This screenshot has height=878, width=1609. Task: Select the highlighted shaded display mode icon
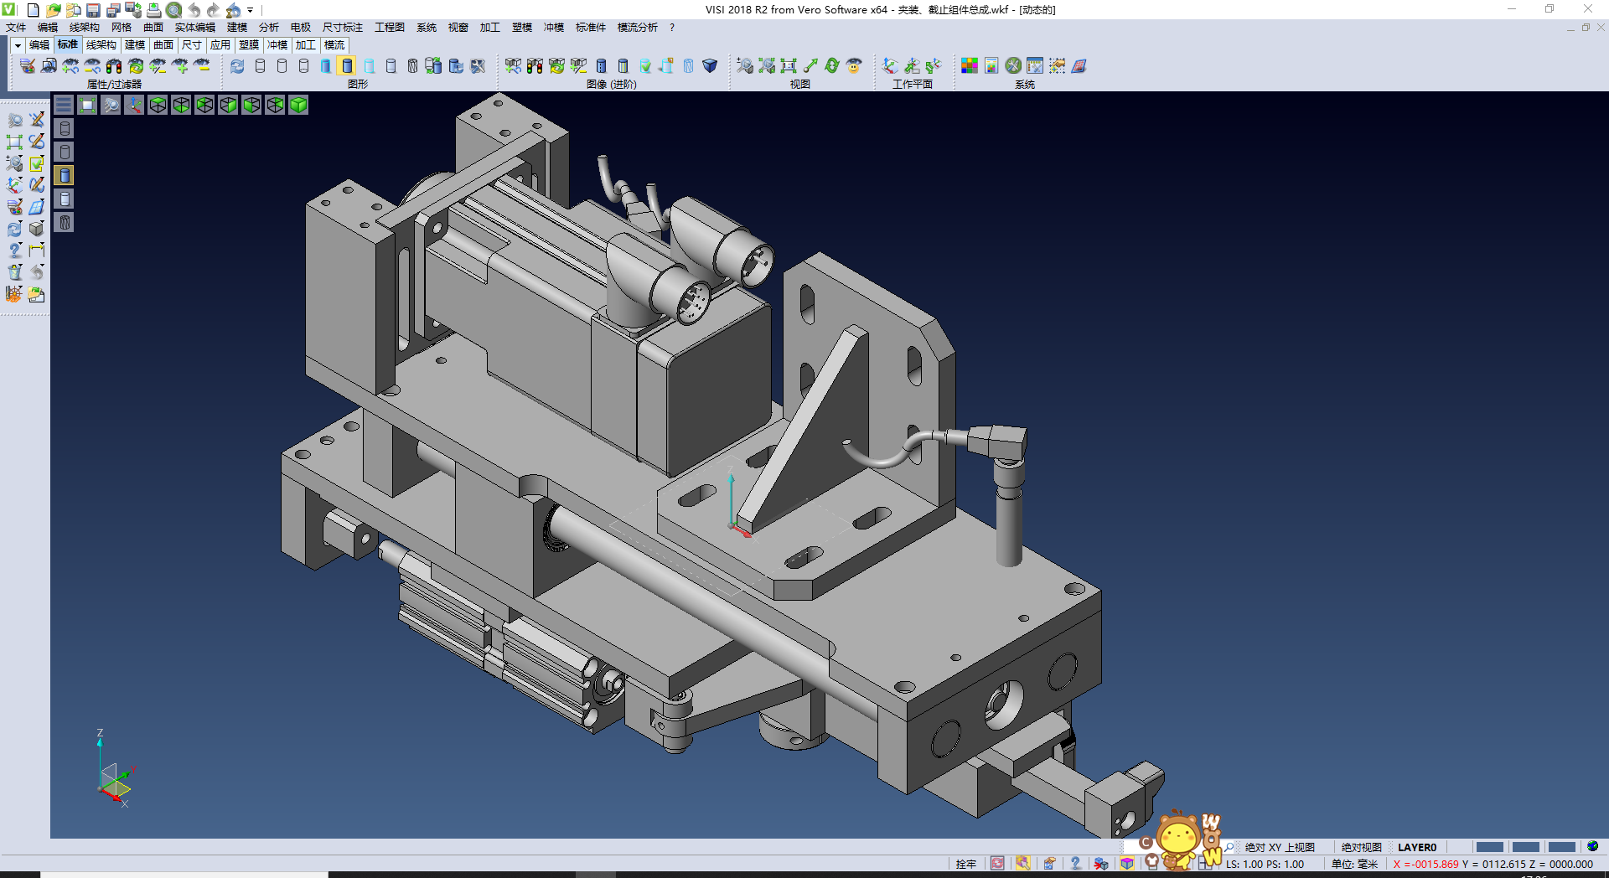(x=347, y=65)
